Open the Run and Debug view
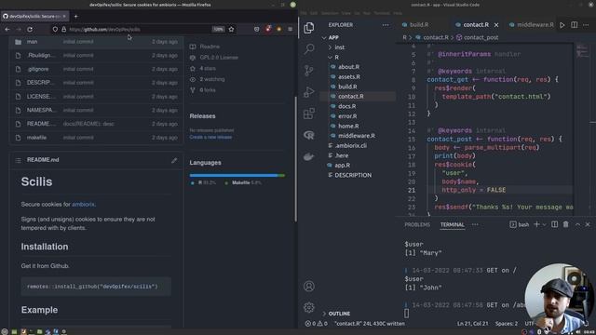 [309, 92]
